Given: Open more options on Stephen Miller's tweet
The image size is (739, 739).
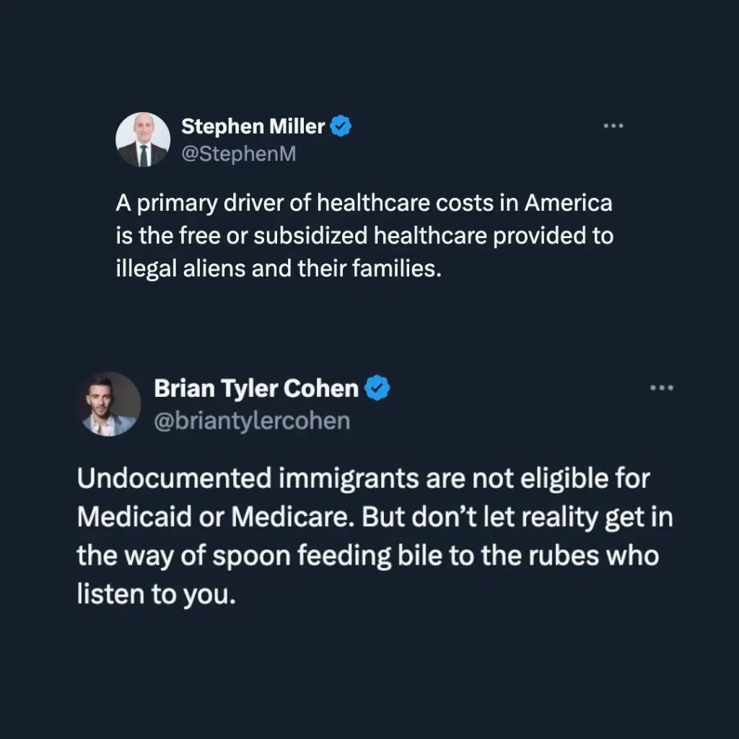Looking at the screenshot, I should [x=613, y=126].
